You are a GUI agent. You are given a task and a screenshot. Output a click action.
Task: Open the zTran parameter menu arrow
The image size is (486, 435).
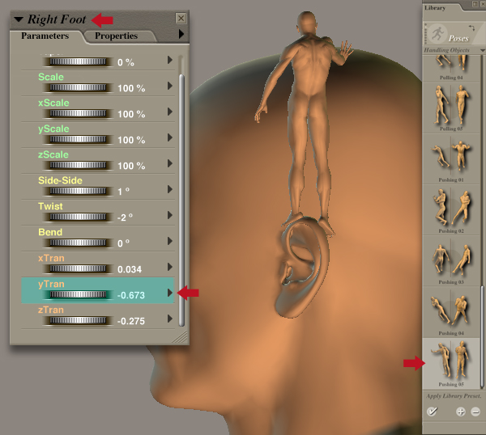click(x=170, y=319)
